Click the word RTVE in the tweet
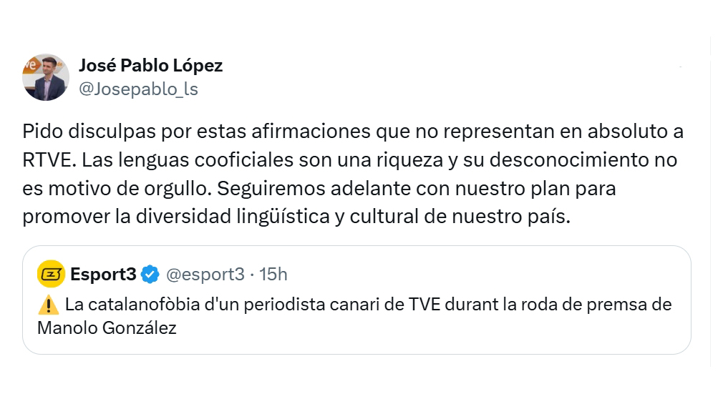 [44, 161]
